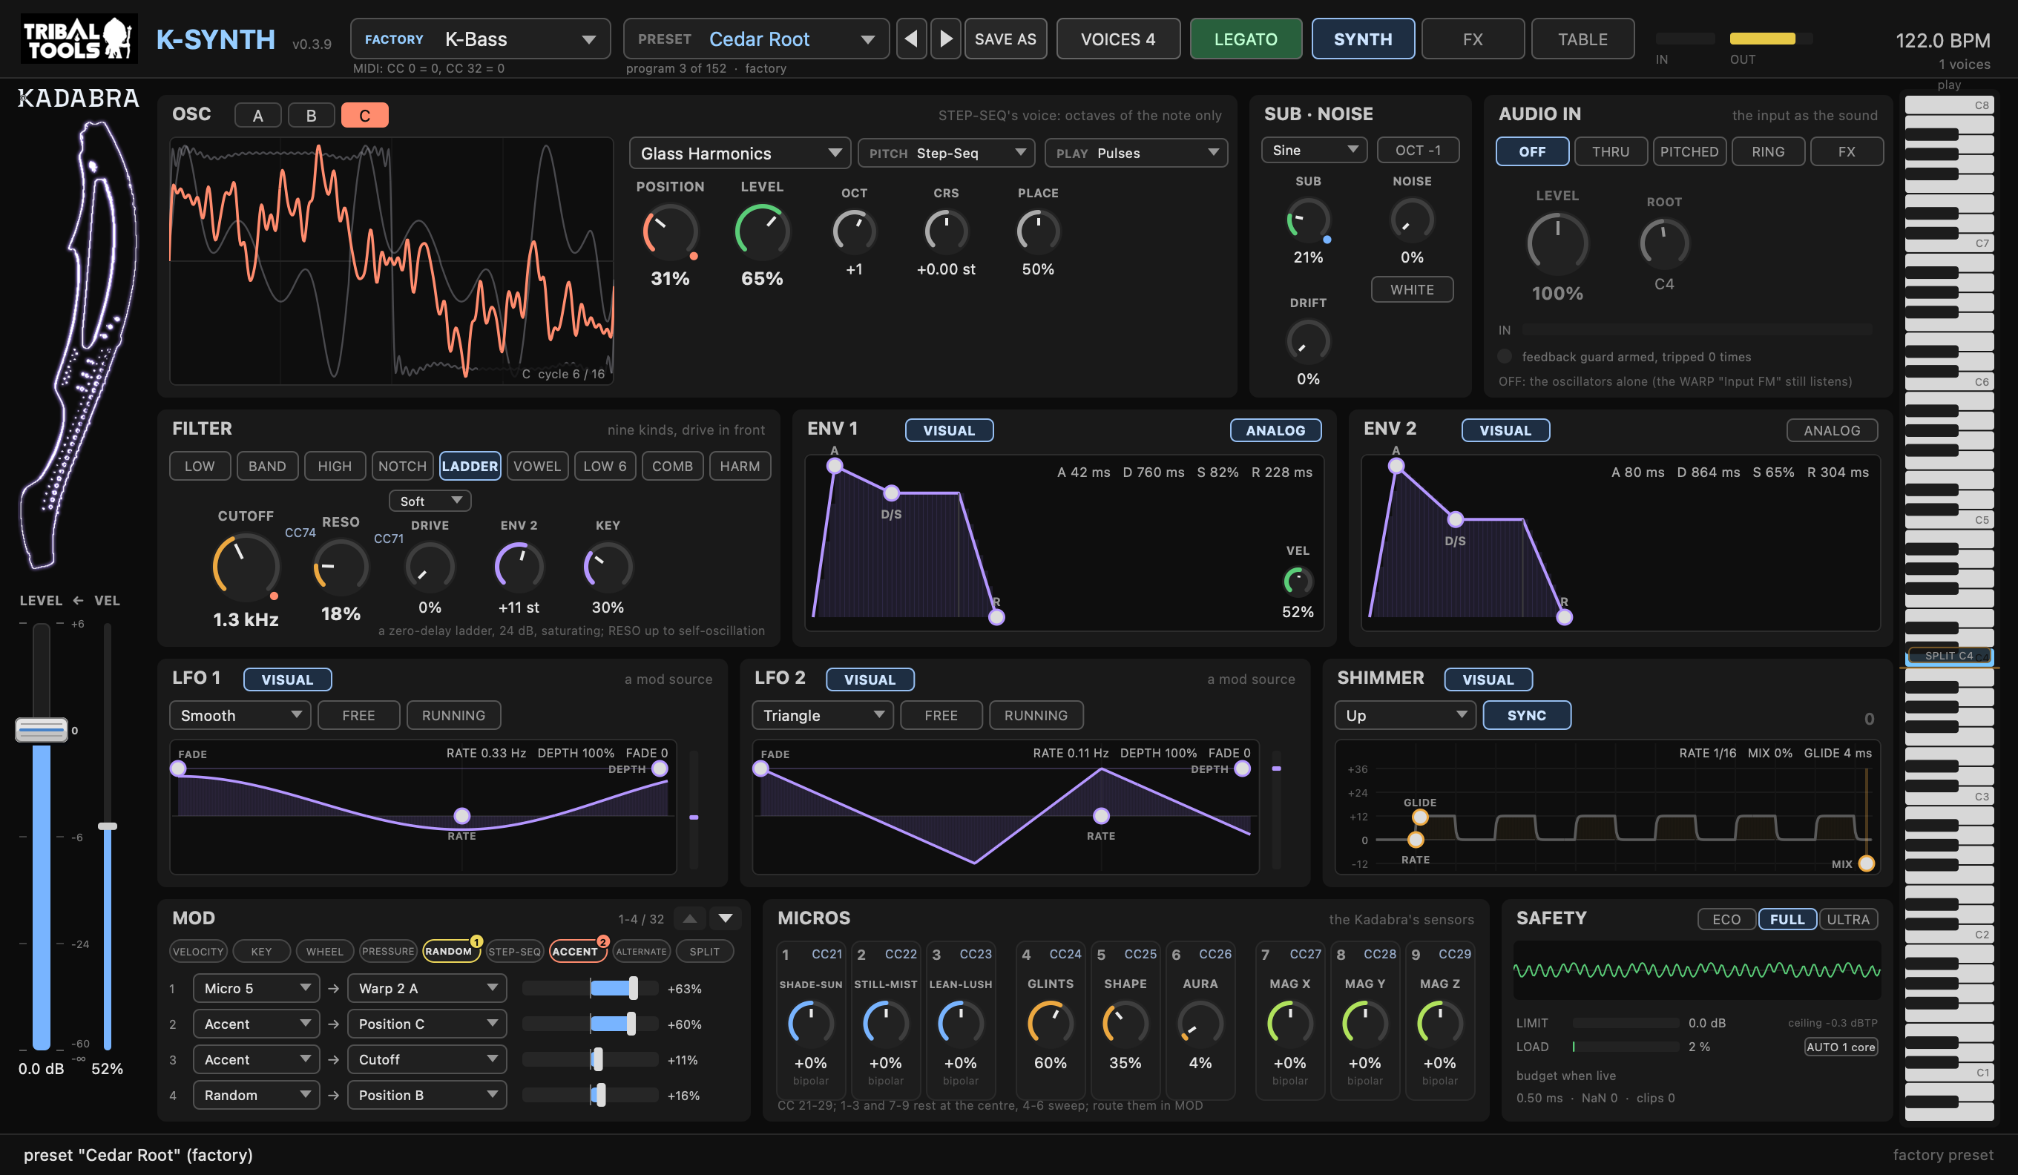Toggle ENV 2 ANALOG mode

click(1832, 429)
